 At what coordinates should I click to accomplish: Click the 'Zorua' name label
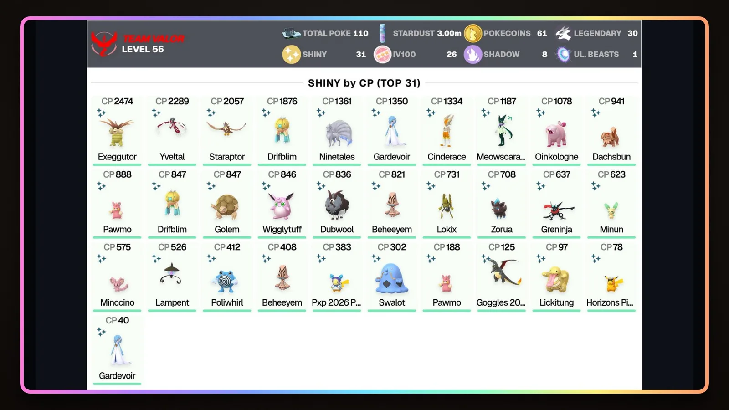[502, 229]
